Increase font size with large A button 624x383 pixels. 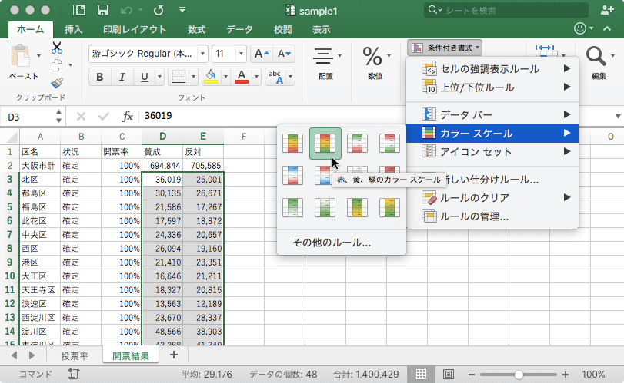[x=262, y=54]
